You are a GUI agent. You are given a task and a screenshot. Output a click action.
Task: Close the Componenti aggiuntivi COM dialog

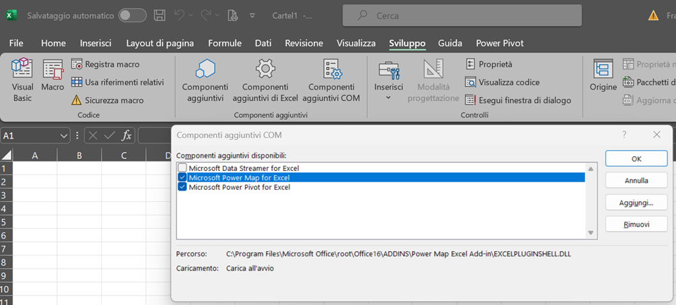[x=656, y=135]
